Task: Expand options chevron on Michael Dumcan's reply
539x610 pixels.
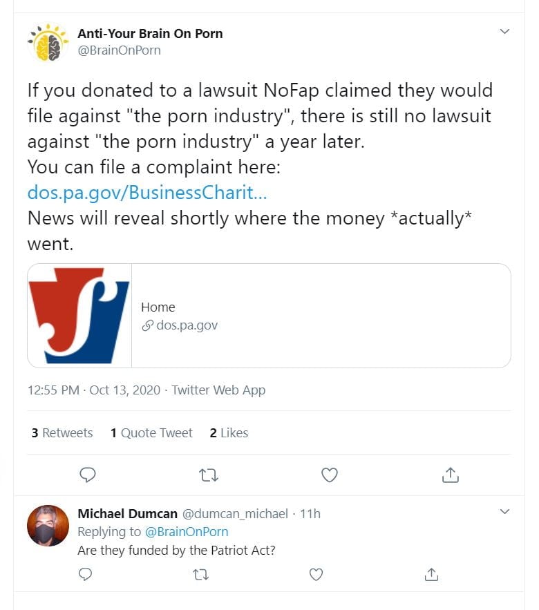Action: (x=504, y=512)
